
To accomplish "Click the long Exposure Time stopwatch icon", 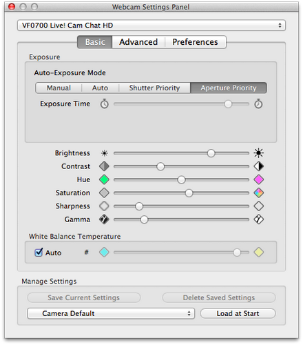I will (x=258, y=103).
